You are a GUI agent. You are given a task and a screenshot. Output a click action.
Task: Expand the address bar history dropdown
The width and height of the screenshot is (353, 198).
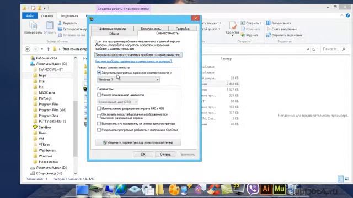[308, 49]
